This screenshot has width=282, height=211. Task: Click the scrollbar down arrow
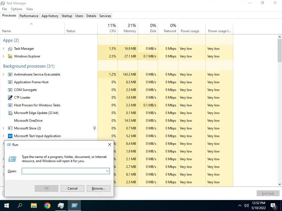coord(280,184)
